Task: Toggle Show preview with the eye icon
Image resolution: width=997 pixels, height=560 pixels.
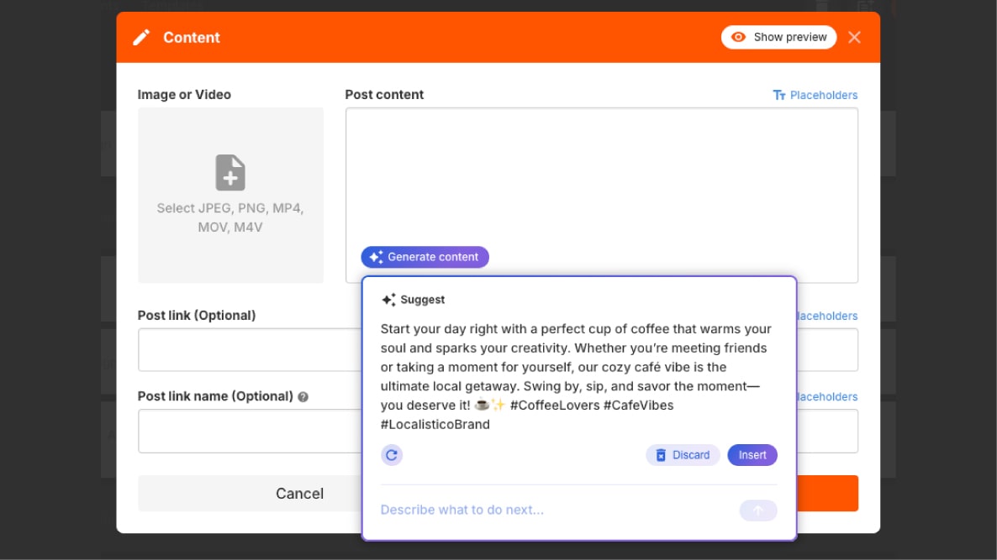Action: (778, 37)
